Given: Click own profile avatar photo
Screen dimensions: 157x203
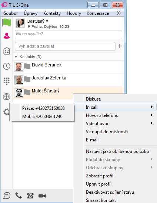Looking at the screenshot, I should (x=20, y=23).
